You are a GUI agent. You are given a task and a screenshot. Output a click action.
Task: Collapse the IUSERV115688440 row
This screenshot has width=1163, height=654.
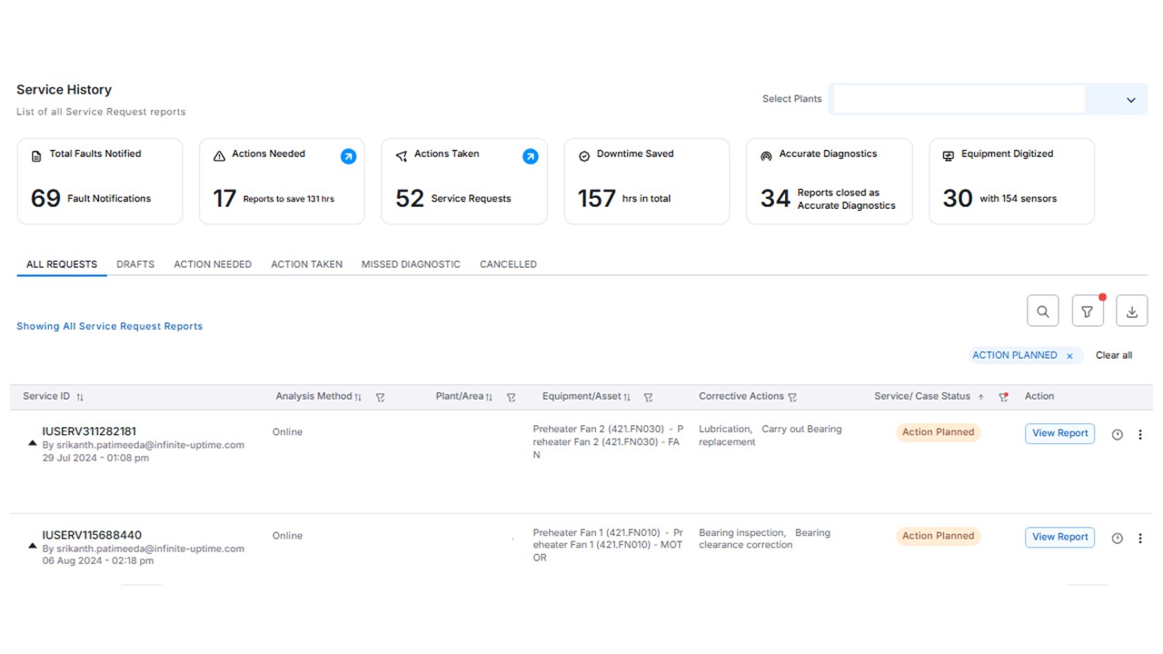[x=33, y=547]
